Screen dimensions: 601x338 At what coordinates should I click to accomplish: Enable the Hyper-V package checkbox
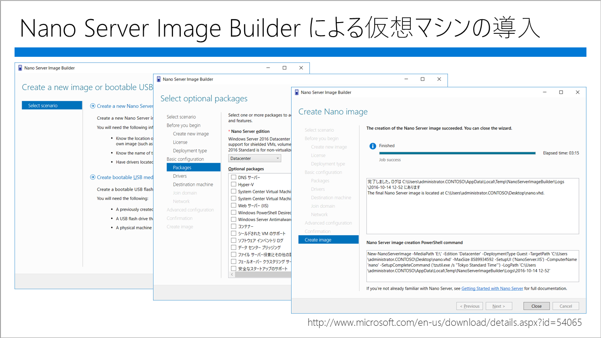[x=233, y=184]
